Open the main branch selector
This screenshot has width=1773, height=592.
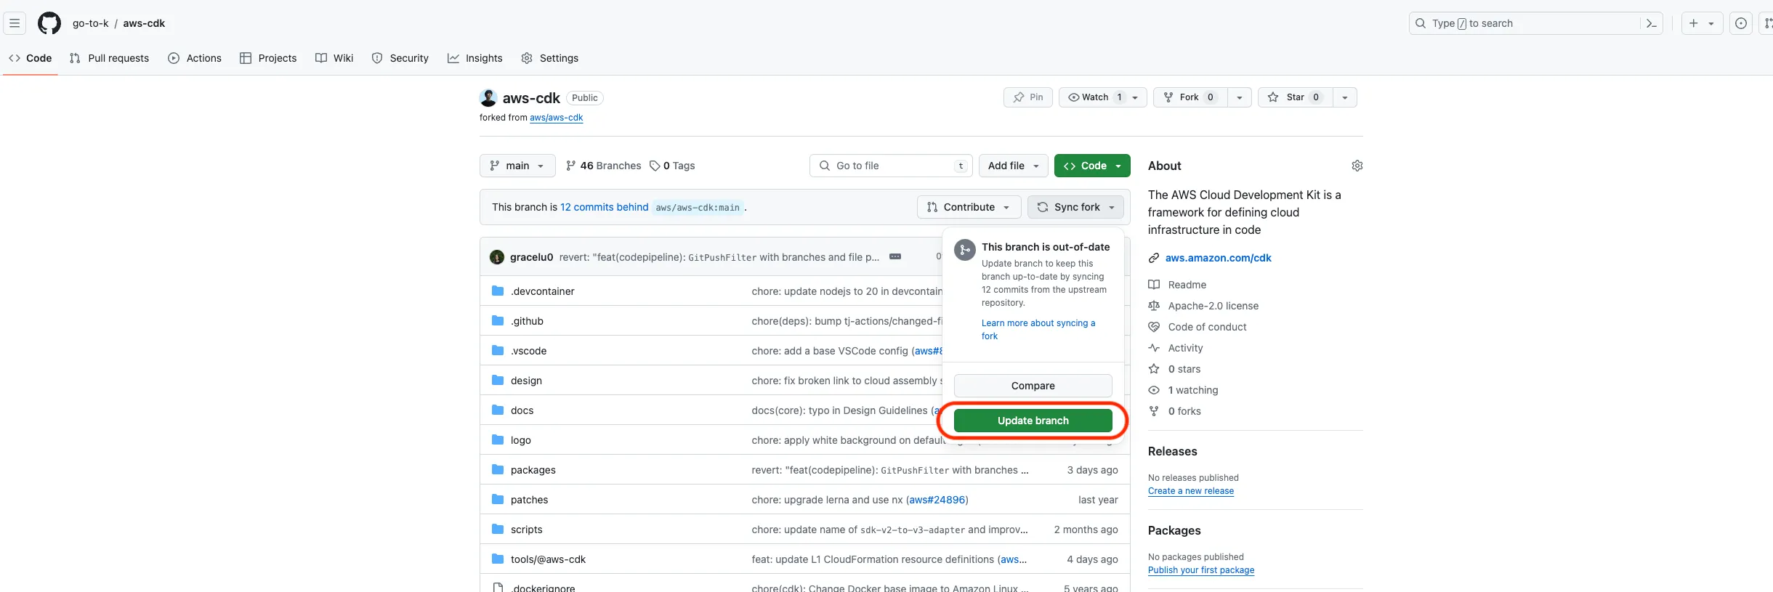(517, 166)
